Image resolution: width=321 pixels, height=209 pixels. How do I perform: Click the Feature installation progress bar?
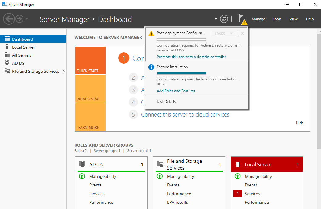click(x=181, y=73)
